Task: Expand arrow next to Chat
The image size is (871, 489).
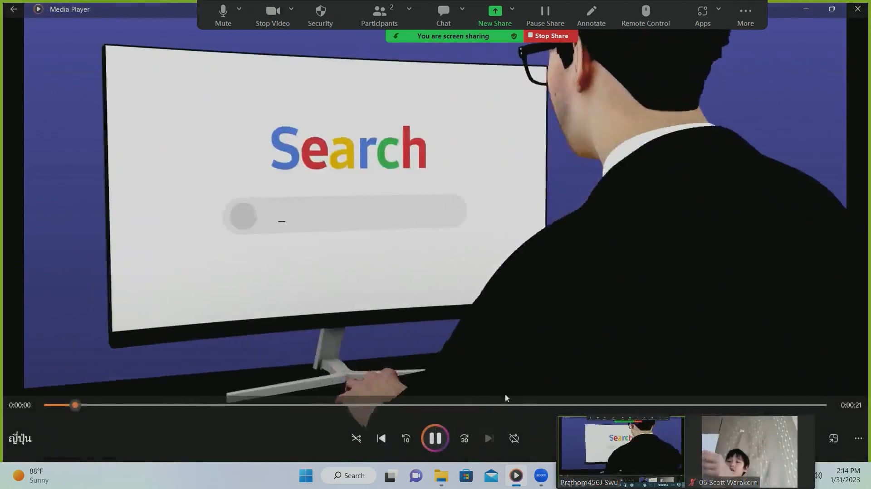Action: [x=462, y=9]
